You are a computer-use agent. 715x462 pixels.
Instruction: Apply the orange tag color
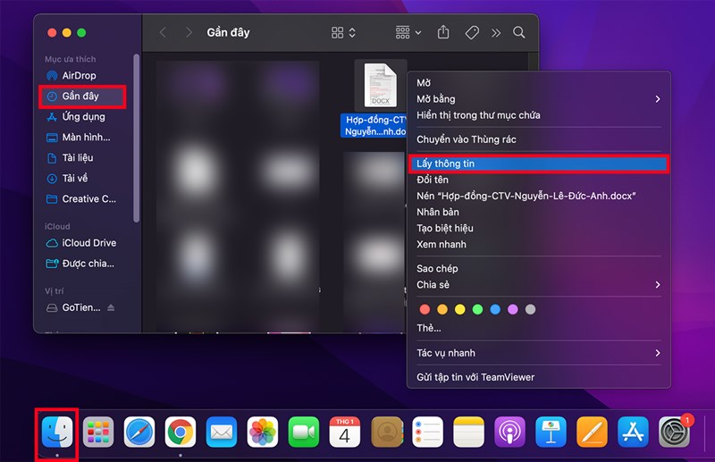point(442,309)
